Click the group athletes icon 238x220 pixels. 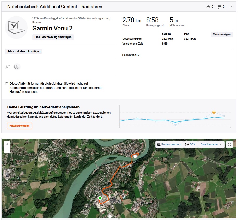(x=8, y=67)
